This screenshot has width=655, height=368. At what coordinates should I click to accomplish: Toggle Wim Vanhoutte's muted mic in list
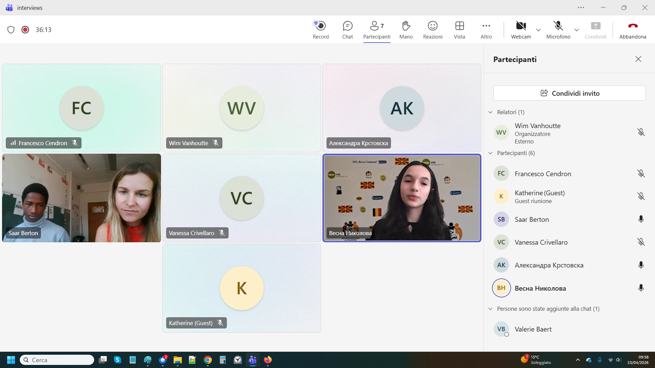tap(641, 132)
